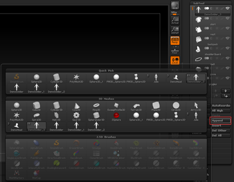Toggle the shoulderGuard subtool eye icon
Image resolution: width=234 pixels, height=182 pixels.
pyautogui.click(x=228, y=48)
